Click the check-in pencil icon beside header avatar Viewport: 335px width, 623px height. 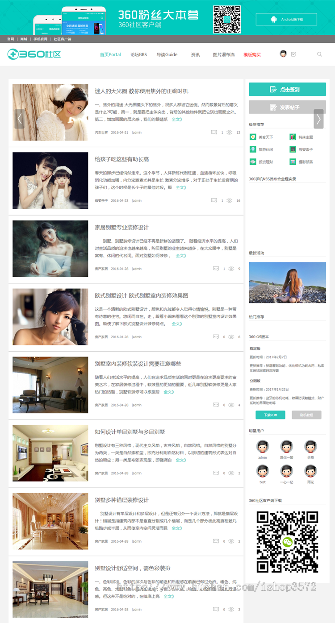293,54
